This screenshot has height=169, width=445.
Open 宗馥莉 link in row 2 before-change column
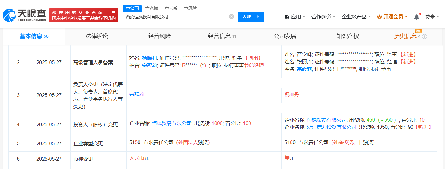pyautogui.click(x=149, y=65)
